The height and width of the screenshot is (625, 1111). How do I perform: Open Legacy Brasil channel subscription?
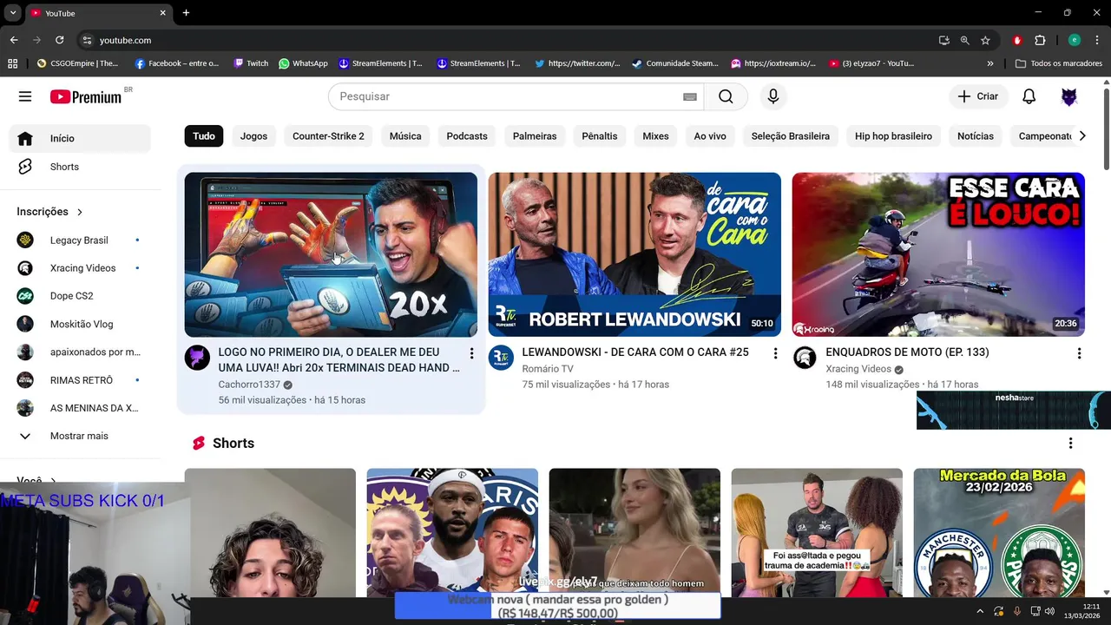[80, 240]
